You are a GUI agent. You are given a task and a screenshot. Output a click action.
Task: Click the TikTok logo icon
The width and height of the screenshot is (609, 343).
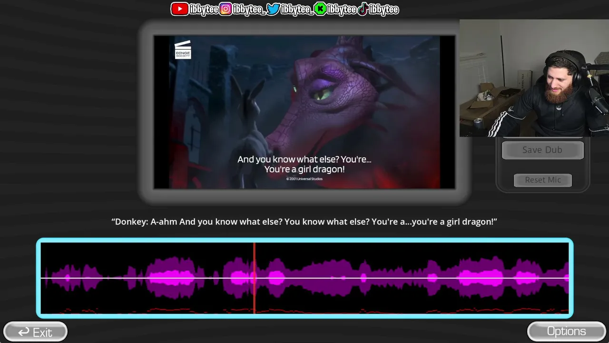coord(363,9)
